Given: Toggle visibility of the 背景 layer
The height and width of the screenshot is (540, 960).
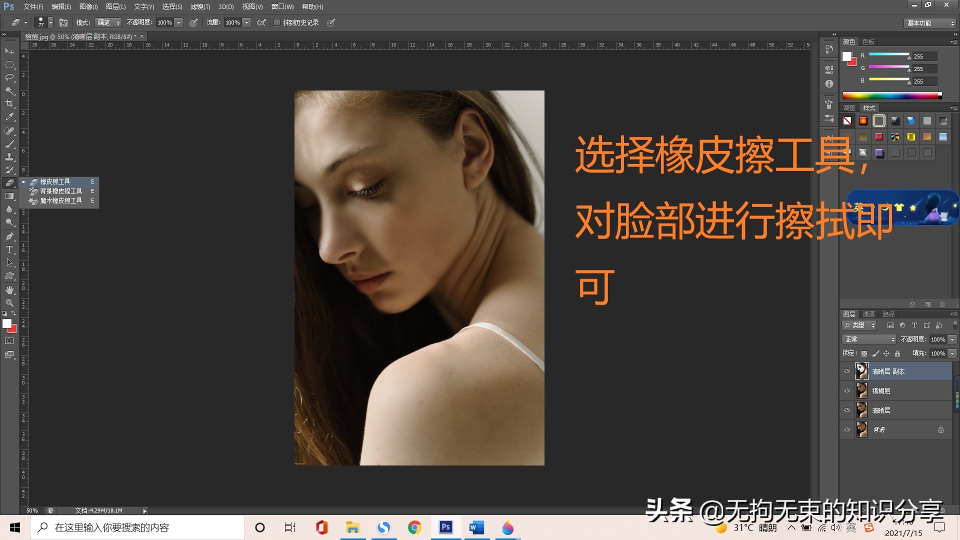Looking at the screenshot, I should tap(847, 429).
